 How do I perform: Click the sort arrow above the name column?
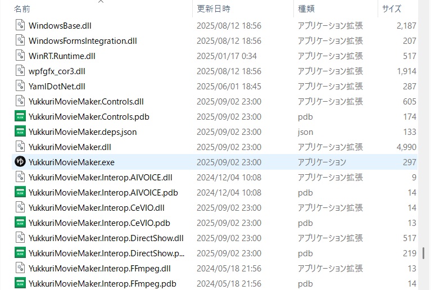click(x=101, y=2)
